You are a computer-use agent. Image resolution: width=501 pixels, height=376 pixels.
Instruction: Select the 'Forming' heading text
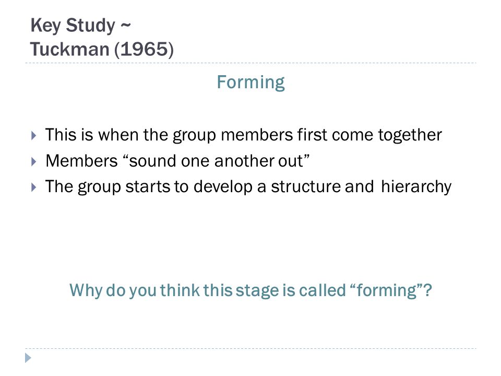[250, 83]
